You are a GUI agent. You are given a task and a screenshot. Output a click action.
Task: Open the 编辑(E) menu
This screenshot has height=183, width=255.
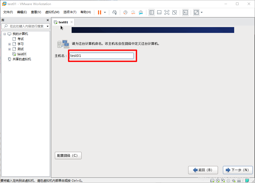(x=22, y=12)
